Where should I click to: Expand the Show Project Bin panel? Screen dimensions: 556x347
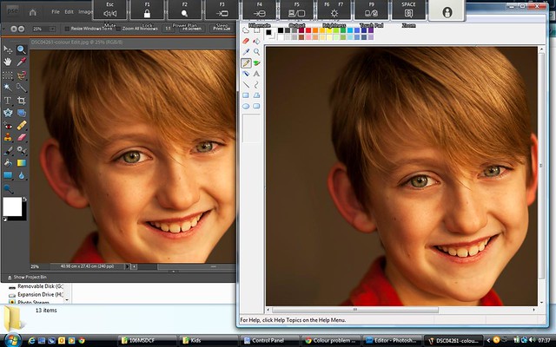click(30, 275)
